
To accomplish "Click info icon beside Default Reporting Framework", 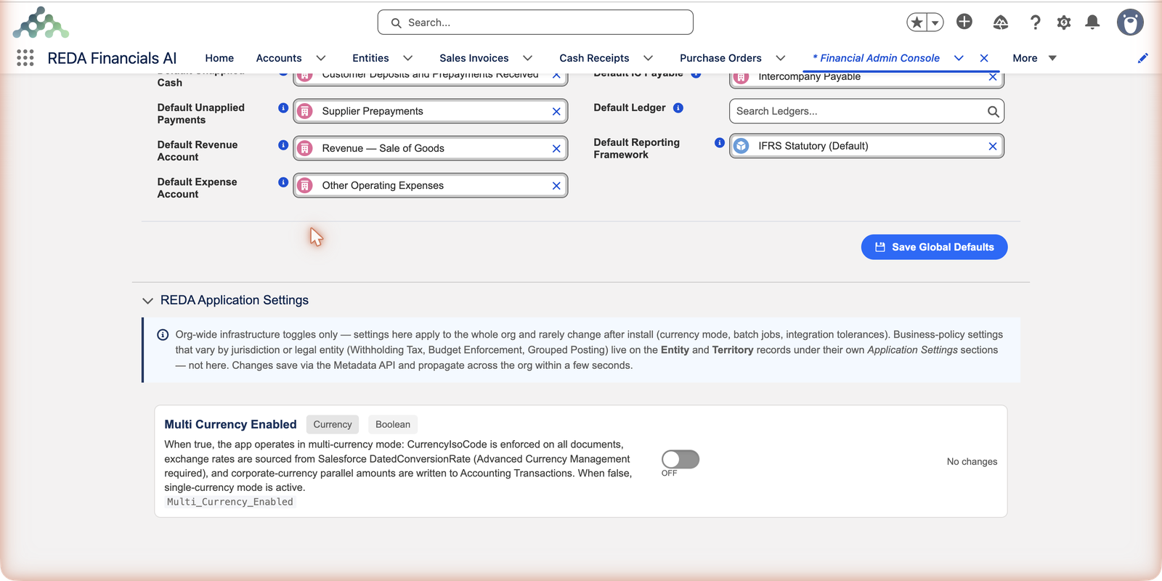I will click(x=720, y=142).
